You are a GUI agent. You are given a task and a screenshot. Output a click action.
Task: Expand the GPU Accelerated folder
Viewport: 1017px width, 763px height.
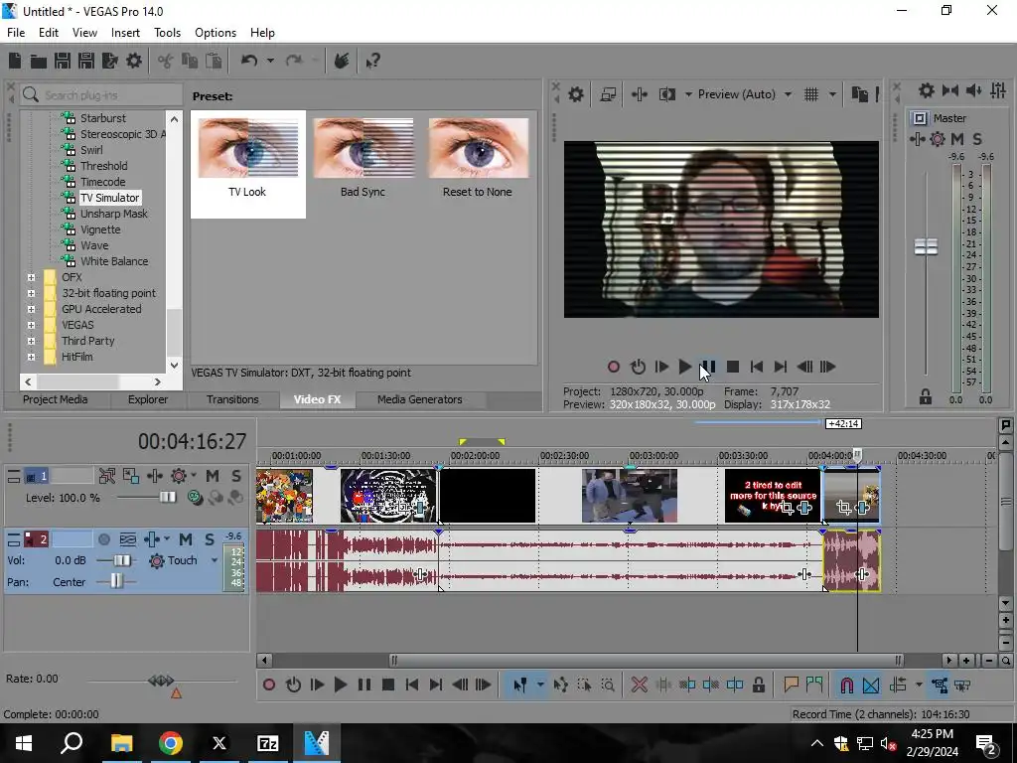[x=31, y=309]
